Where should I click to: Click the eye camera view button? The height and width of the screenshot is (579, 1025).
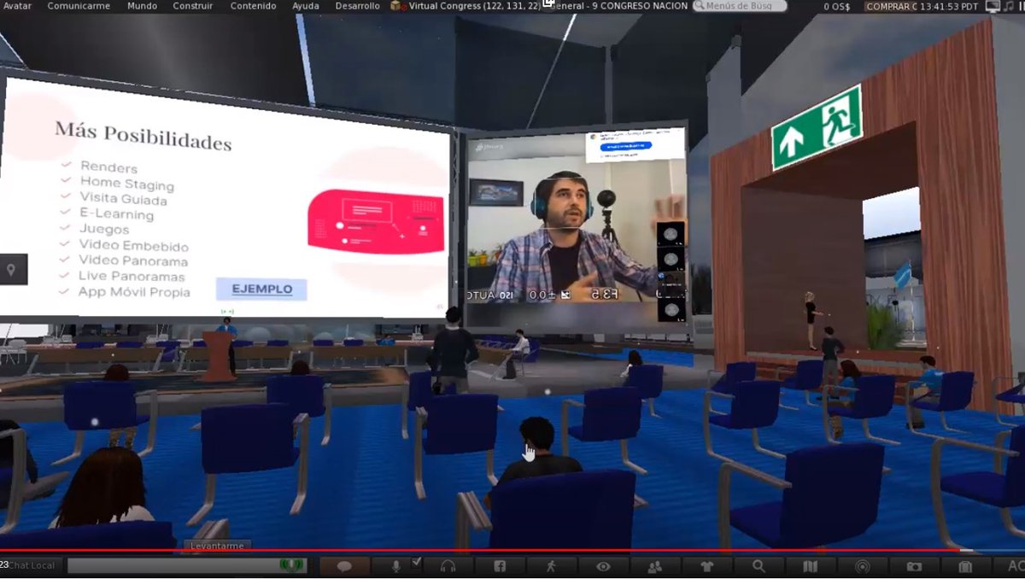[603, 566]
